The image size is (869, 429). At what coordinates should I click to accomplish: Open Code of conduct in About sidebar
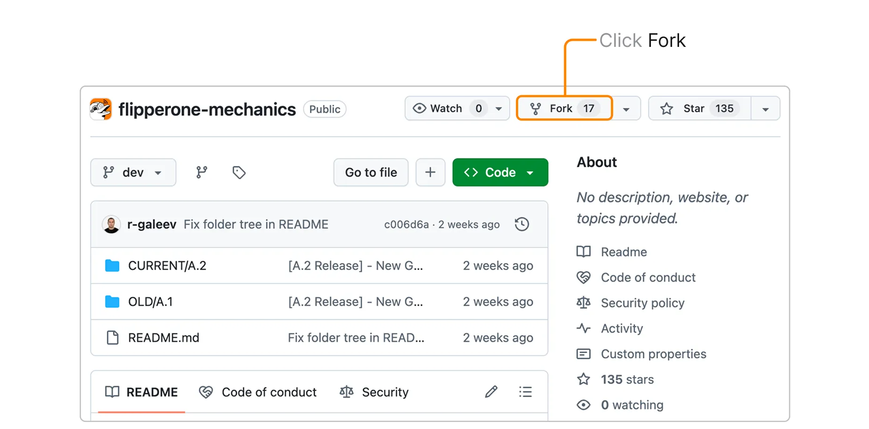pyautogui.click(x=636, y=278)
